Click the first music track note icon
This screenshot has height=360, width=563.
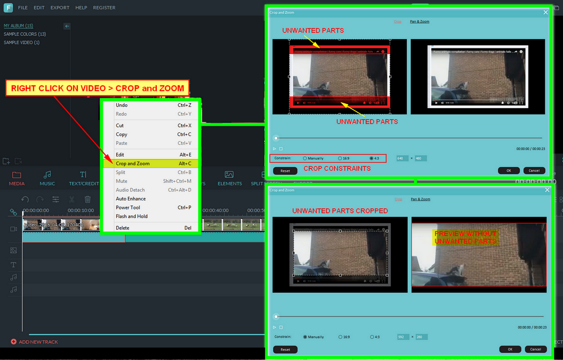tap(13, 277)
